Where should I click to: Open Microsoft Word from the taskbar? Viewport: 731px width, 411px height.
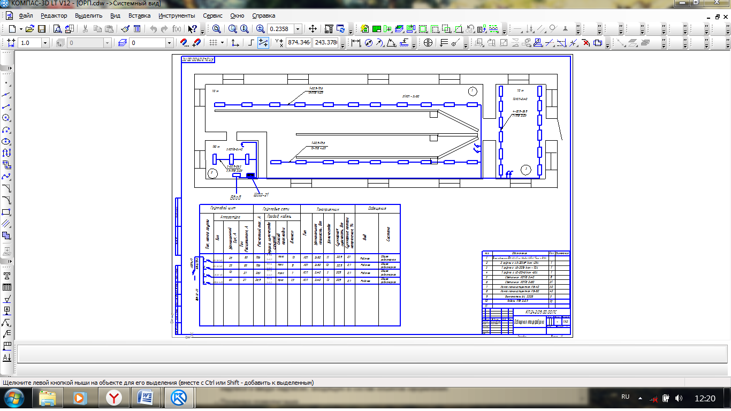146,398
